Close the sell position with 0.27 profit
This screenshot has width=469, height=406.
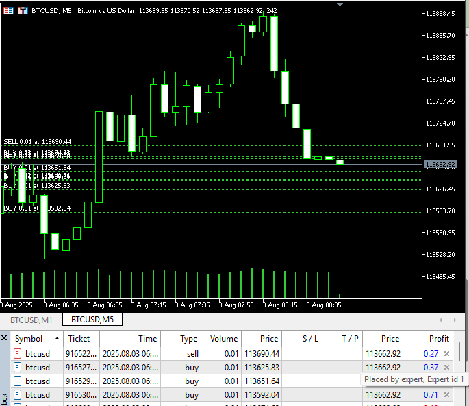pyautogui.click(x=446, y=354)
